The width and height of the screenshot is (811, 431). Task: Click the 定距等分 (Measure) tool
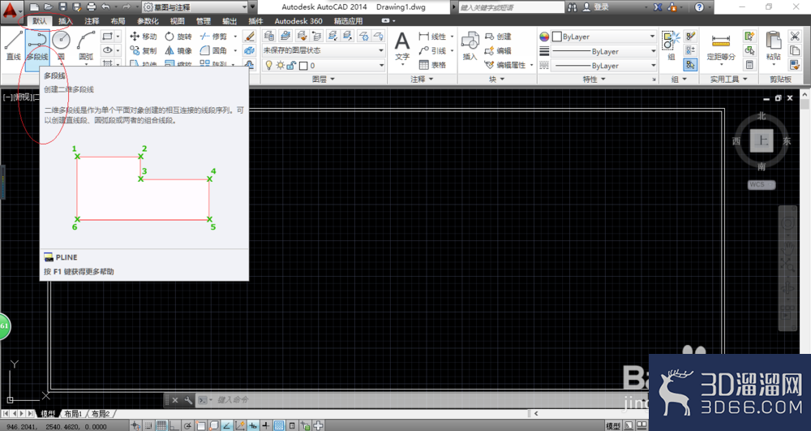pyautogui.click(x=720, y=46)
